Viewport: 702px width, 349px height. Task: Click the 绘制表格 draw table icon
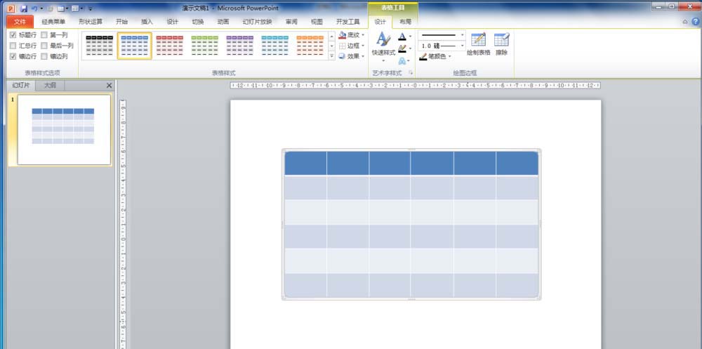click(479, 39)
